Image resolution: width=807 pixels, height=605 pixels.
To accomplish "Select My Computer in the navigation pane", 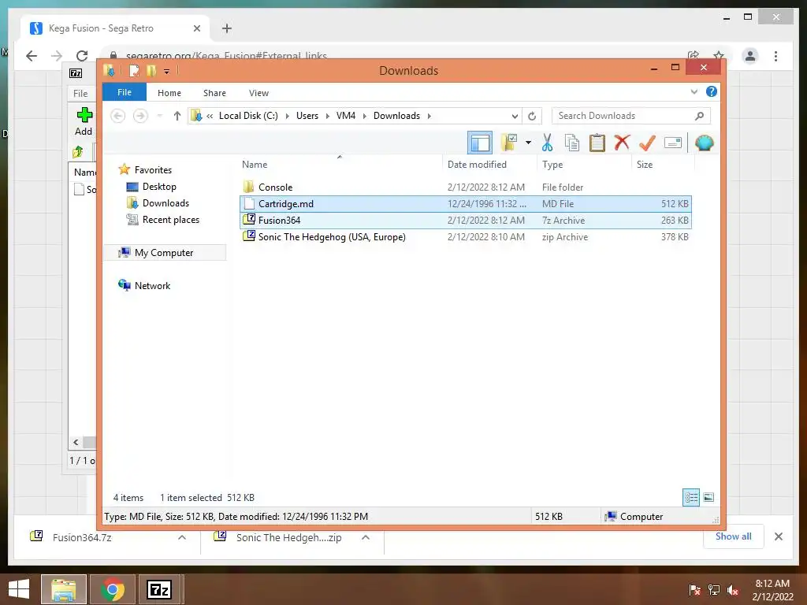I will pyautogui.click(x=164, y=253).
